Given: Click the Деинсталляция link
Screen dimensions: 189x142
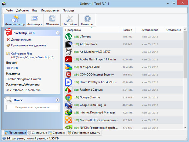Looking at the screenshot, I should [21, 40].
